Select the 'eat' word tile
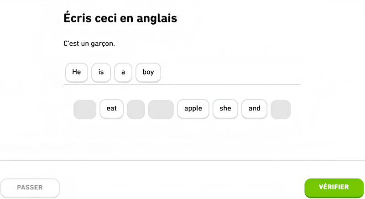365x199 pixels. 112,109
